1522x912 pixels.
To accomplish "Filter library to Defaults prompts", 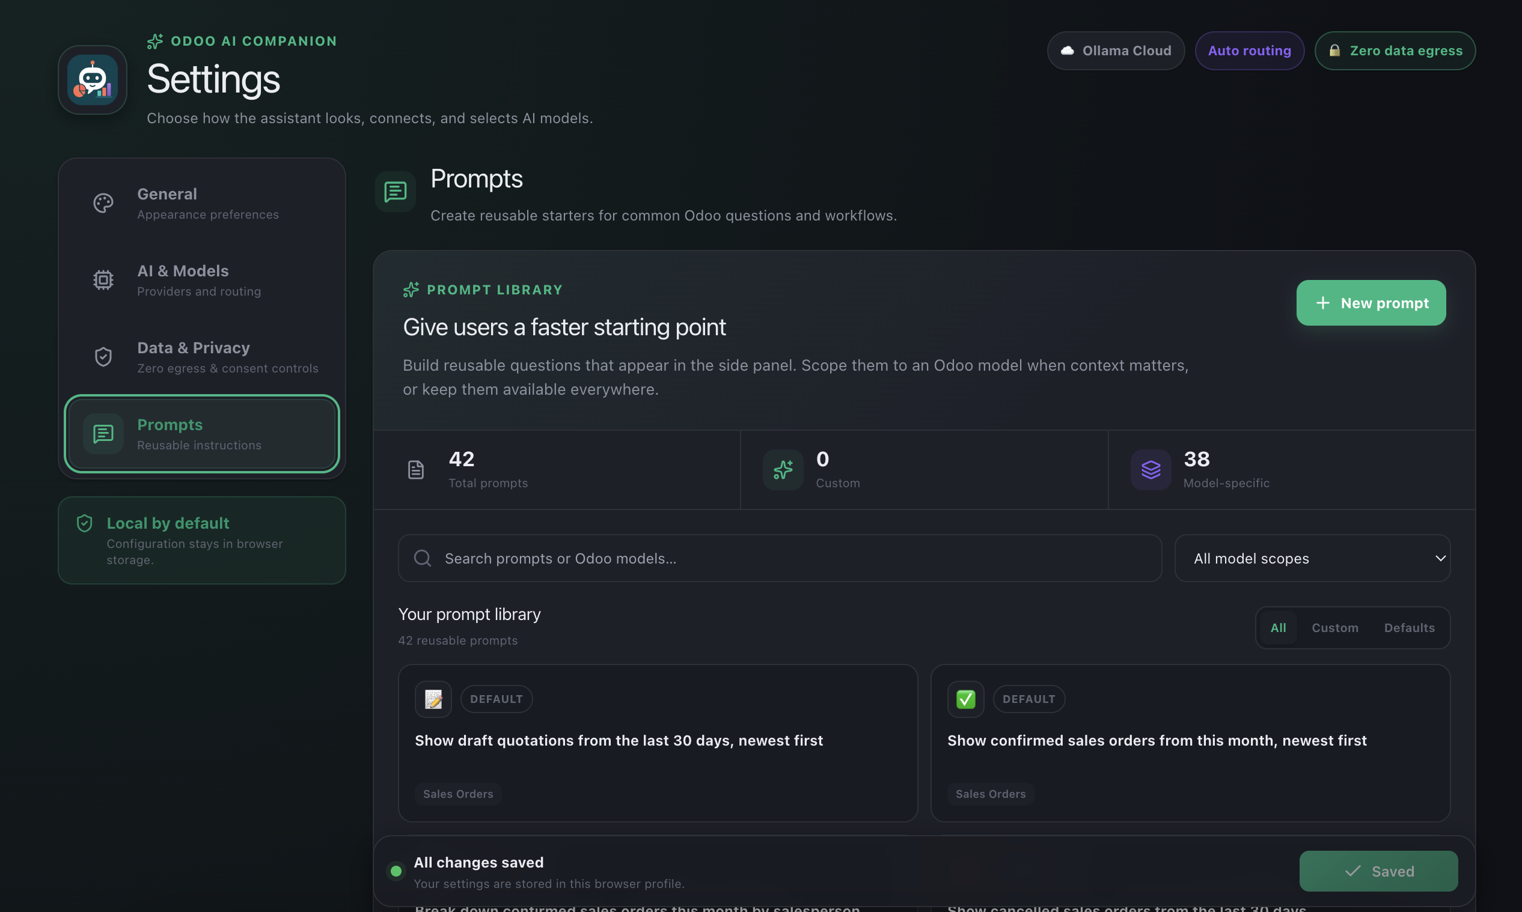I will (1410, 627).
